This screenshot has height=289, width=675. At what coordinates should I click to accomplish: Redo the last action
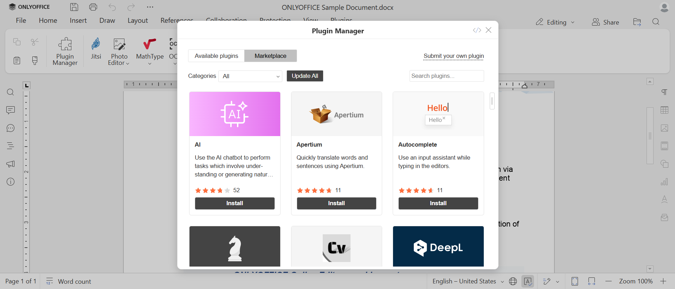click(x=131, y=7)
